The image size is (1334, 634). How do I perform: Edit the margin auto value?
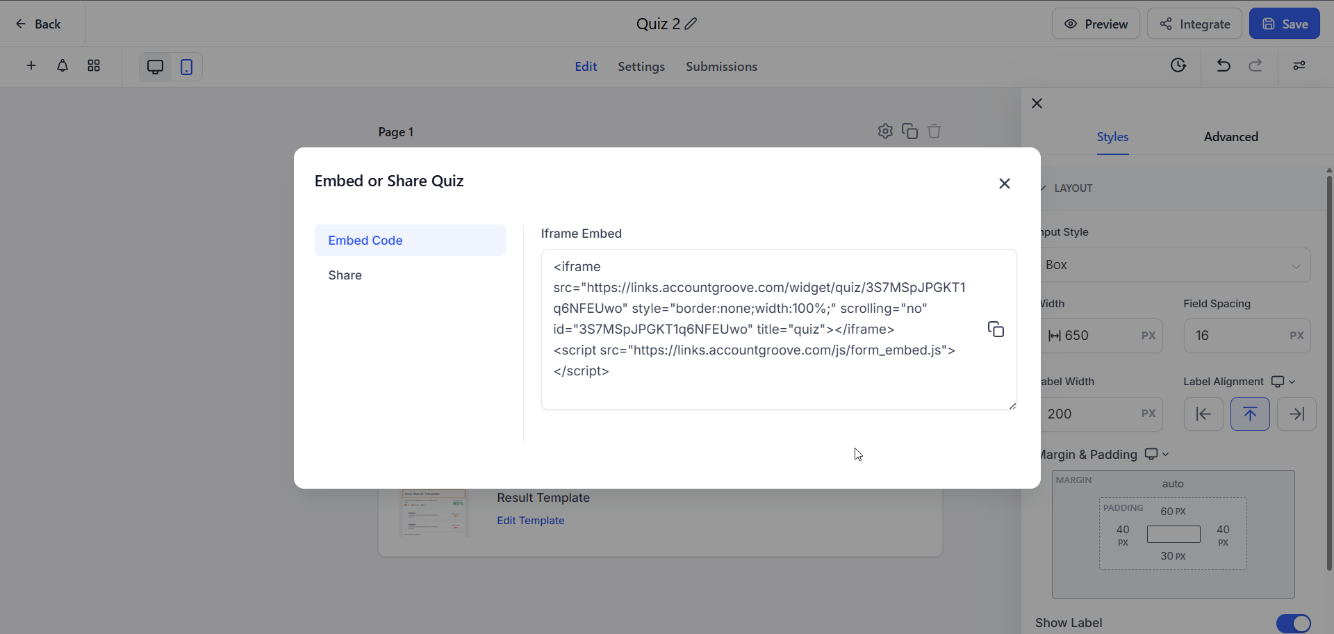click(1173, 484)
